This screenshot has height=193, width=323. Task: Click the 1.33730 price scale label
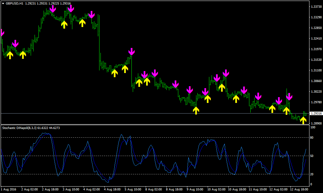pyautogui.click(x=315, y=6)
